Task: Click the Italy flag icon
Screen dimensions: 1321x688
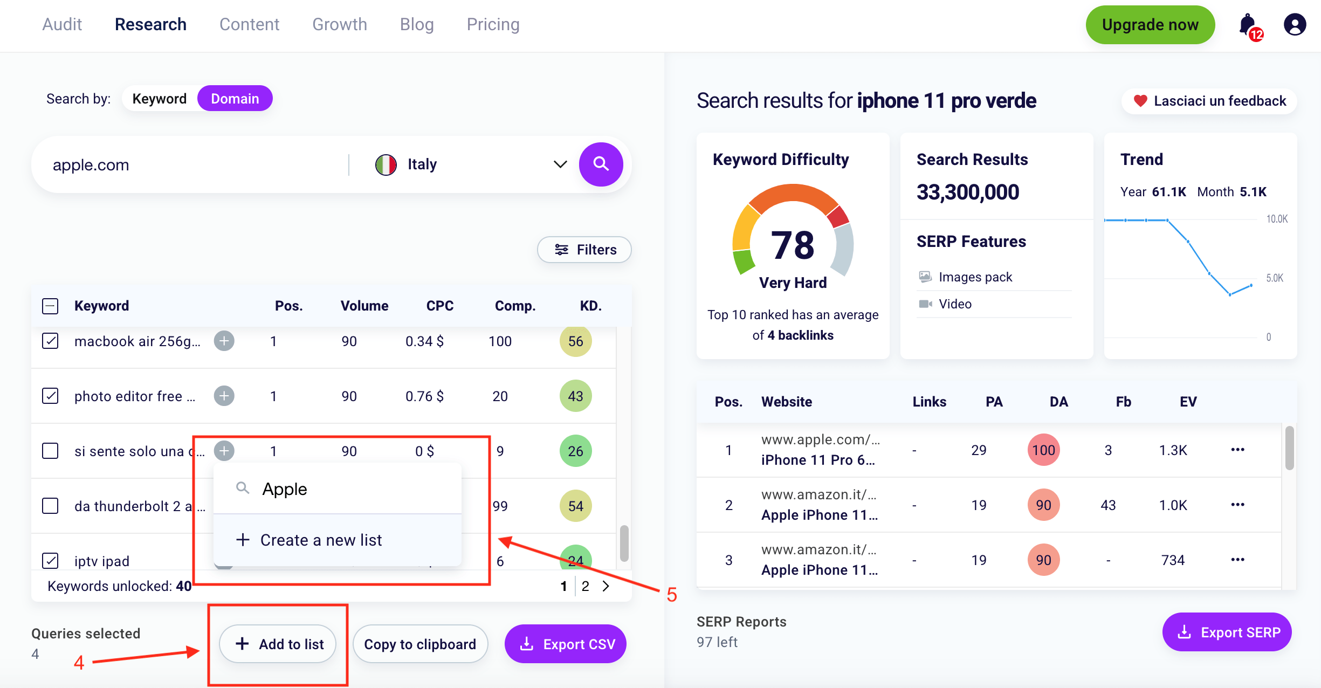Action: [x=386, y=164]
